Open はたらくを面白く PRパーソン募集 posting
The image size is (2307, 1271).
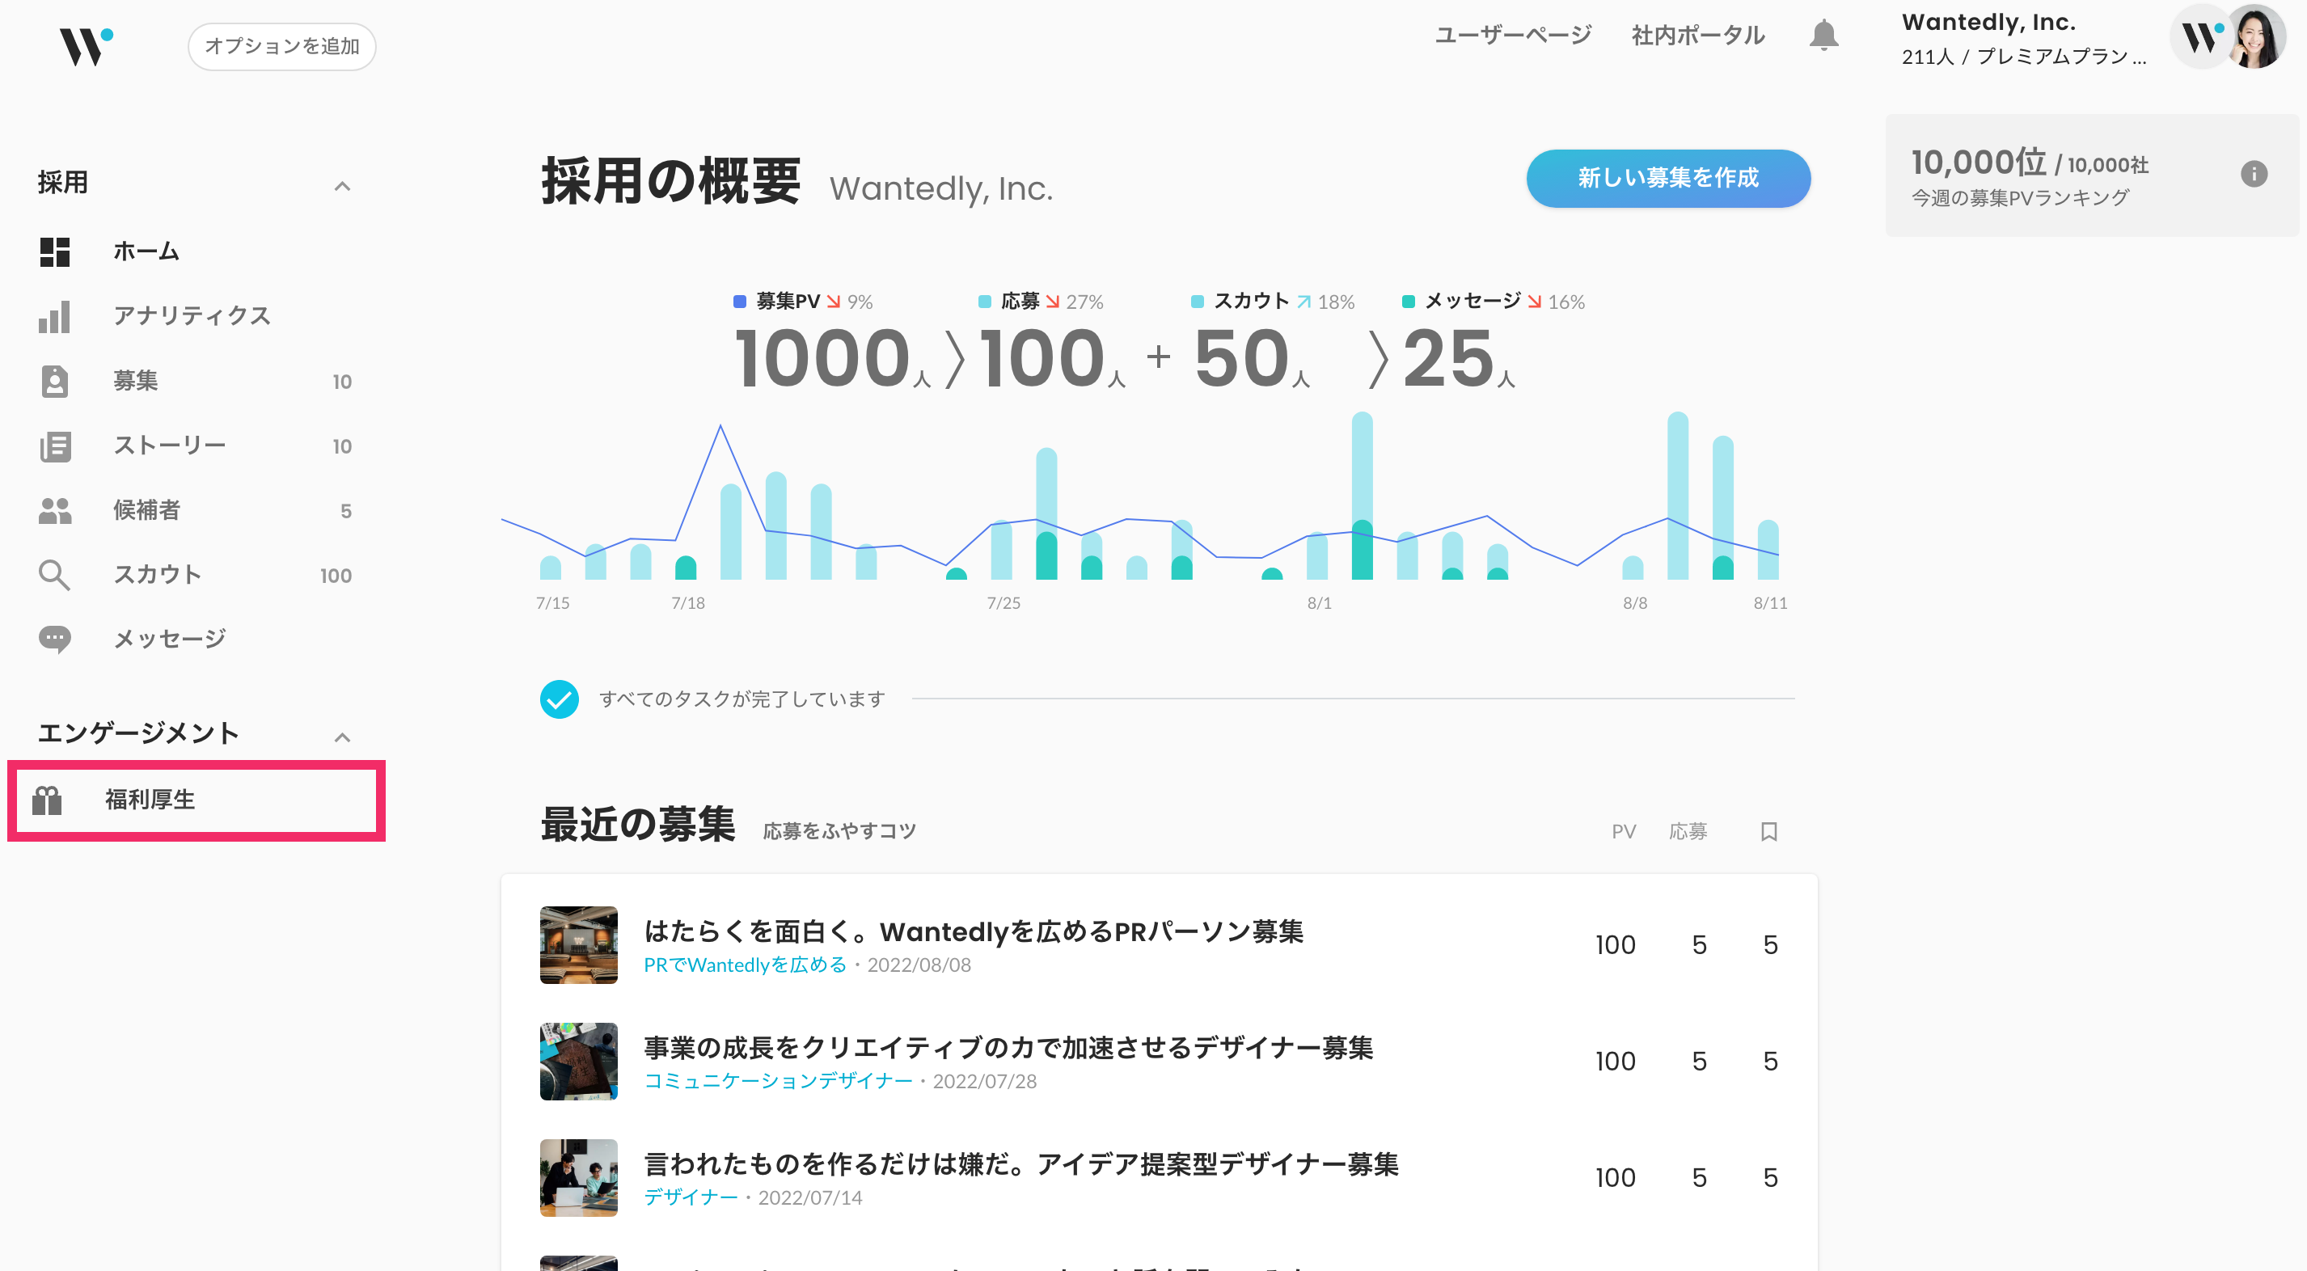974,931
